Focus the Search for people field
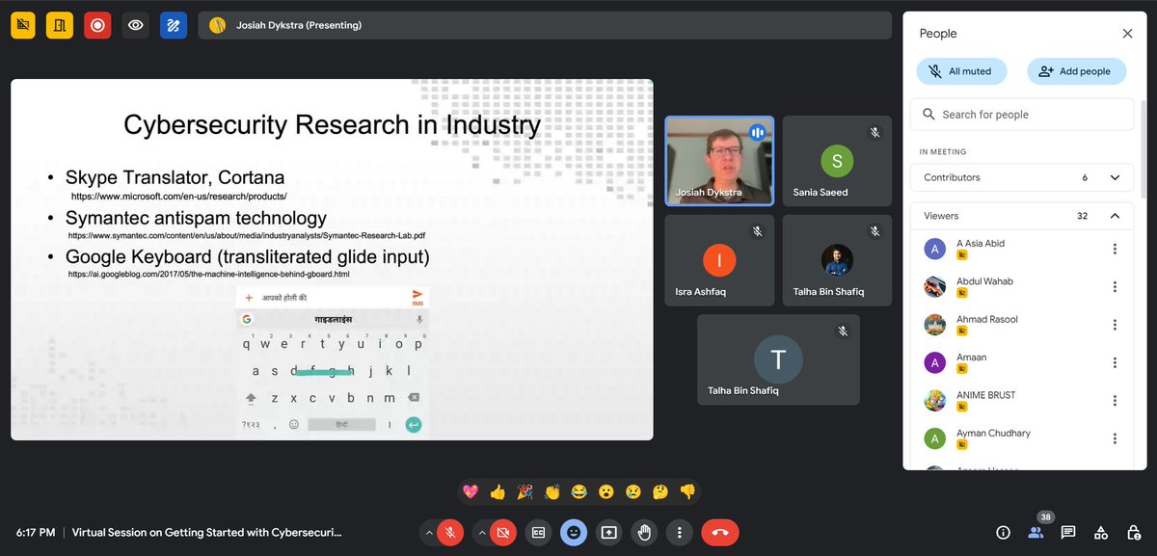This screenshot has width=1157, height=556. [1022, 114]
